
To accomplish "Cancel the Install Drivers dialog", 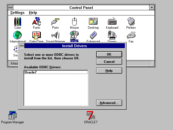I will click(x=109, y=62).
